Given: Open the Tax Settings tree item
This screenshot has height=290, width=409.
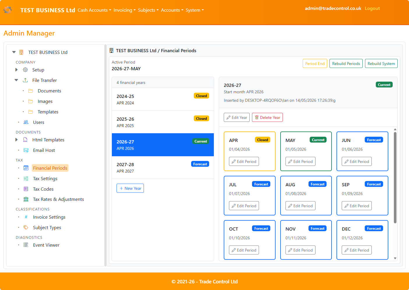Looking at the screenshot, I should tap(45, 178).
